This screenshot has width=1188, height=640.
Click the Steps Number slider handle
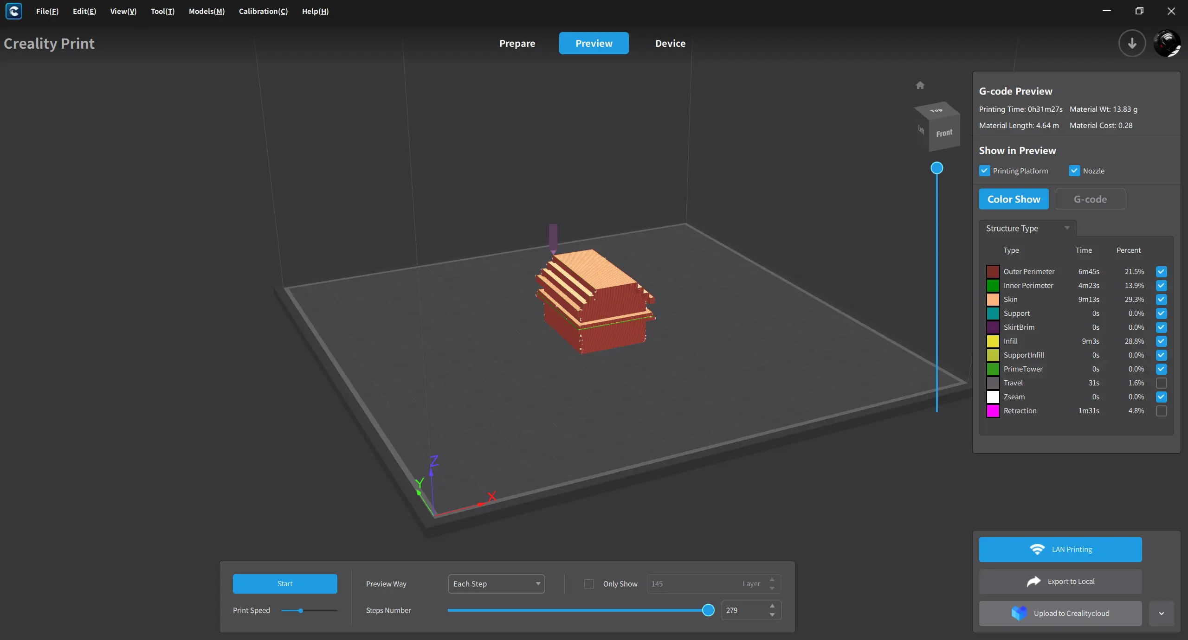point(708,610)
